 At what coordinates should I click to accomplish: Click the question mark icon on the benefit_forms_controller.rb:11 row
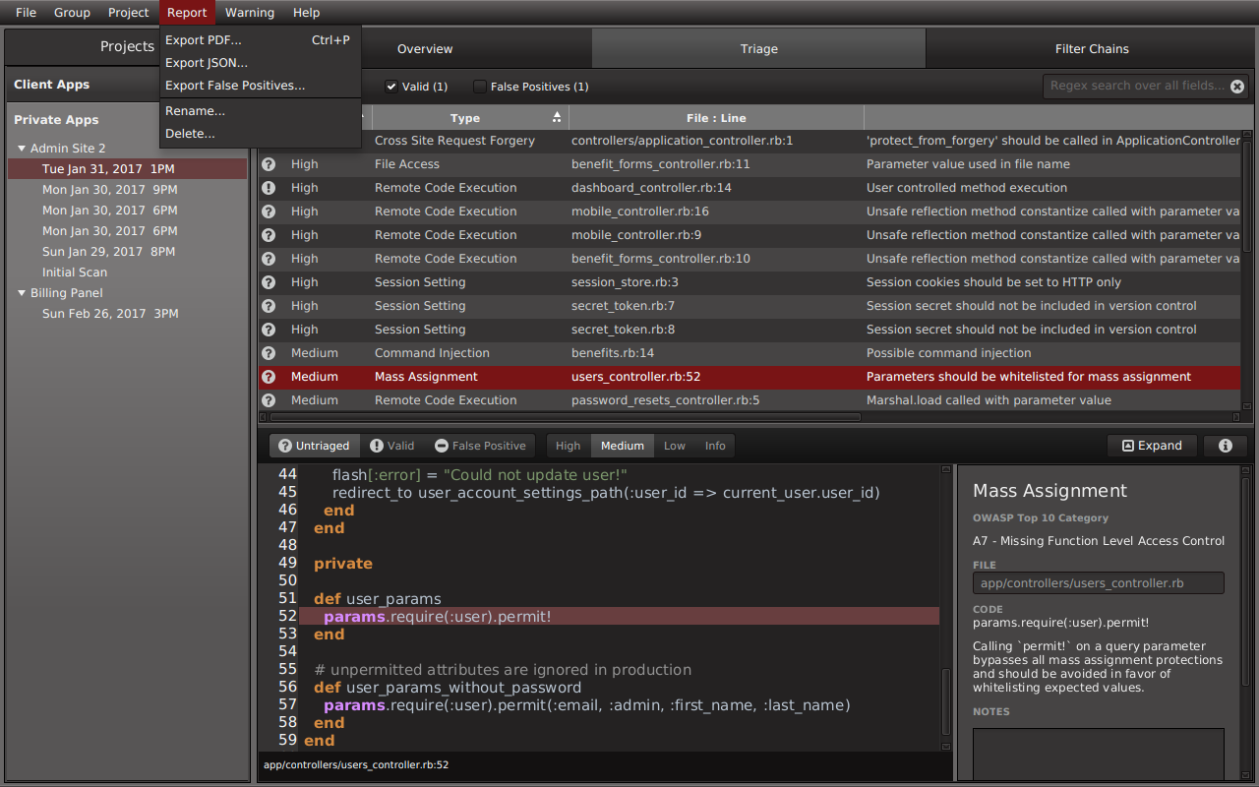coord(269,164)
